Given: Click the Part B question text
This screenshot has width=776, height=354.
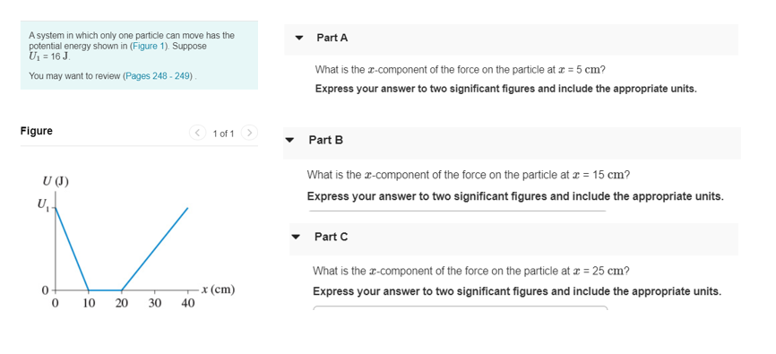Looking at the screenshot, I should tap(468, 175).
